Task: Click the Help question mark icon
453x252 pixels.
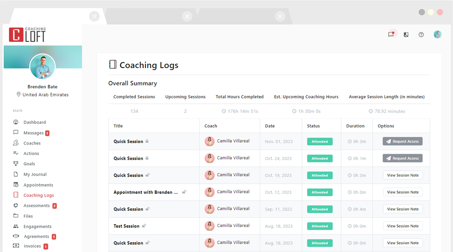Action: pyautogui.click(x=421, y=34)
